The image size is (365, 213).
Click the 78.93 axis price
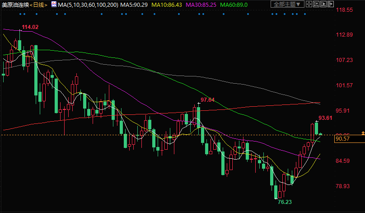pyautogui.click(x=343, y=186)
